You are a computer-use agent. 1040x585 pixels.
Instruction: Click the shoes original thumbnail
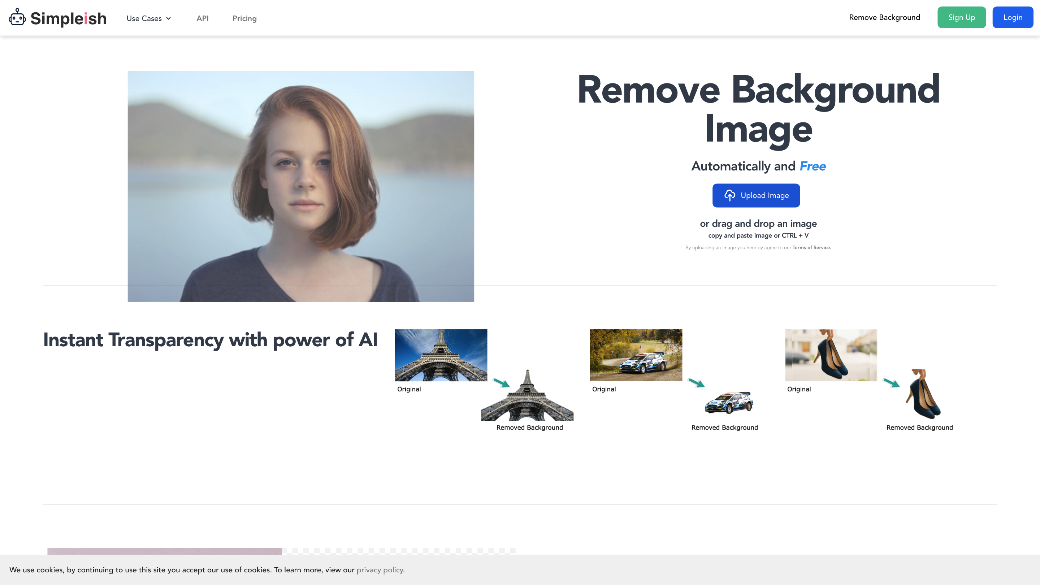tap(830, 355)
